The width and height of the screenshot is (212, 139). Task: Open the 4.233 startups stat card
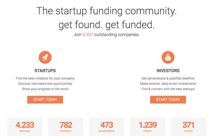point(25,127)
